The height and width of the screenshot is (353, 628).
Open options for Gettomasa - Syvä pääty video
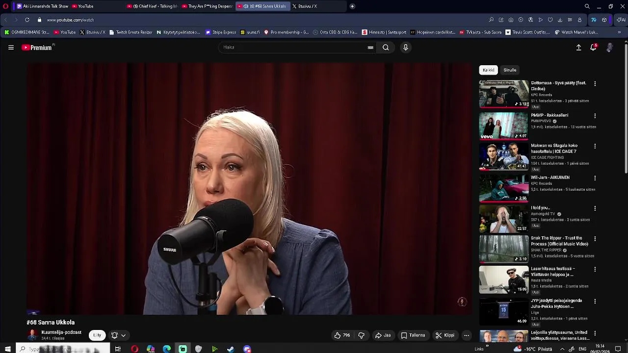point(595,84)
